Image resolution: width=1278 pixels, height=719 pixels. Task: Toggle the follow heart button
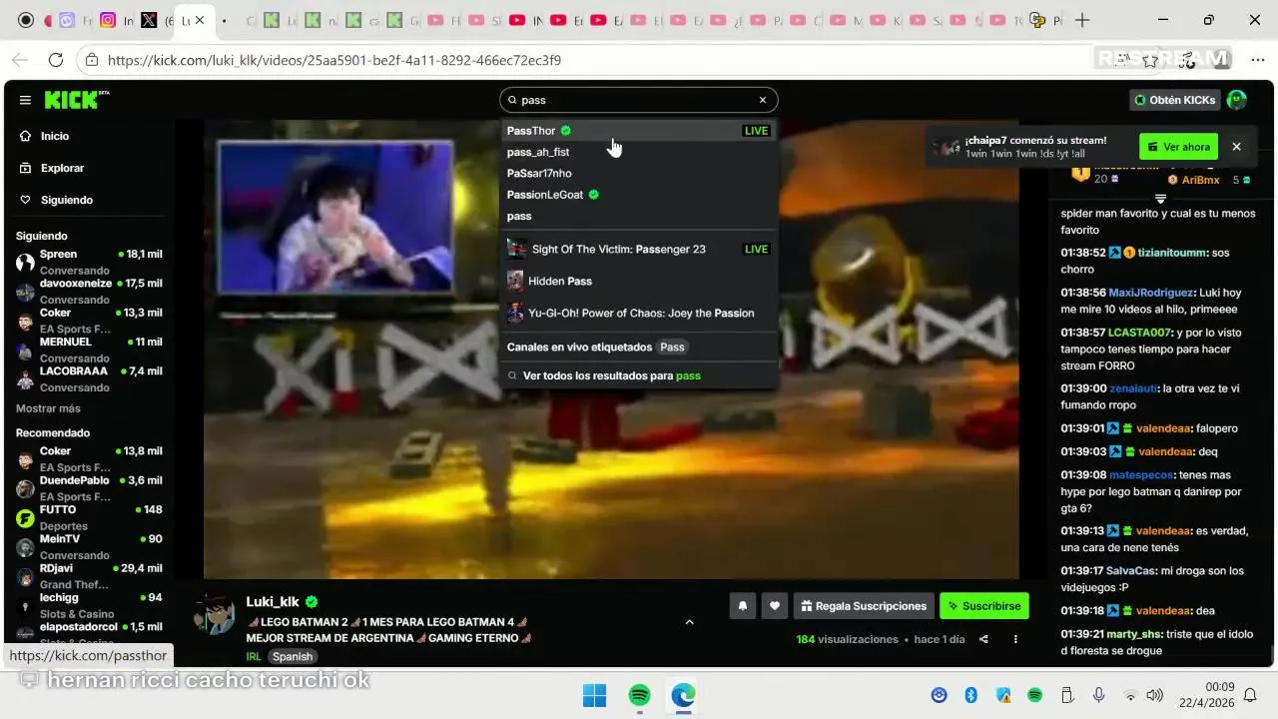point(774,605)
